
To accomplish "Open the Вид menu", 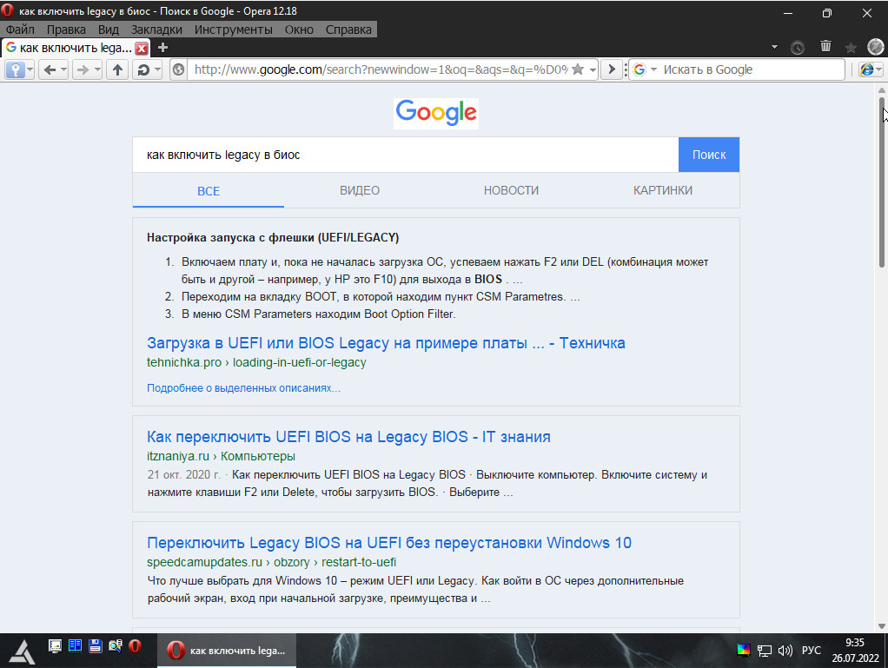I will tap(108, 30).
